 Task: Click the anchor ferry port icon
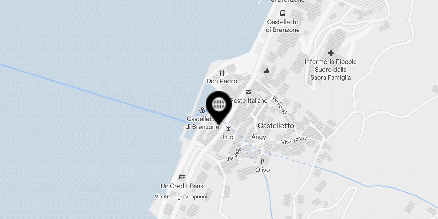click(x=202, y=110)
